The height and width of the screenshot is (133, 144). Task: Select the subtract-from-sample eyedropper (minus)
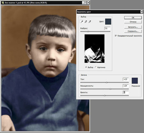point(90,22)
